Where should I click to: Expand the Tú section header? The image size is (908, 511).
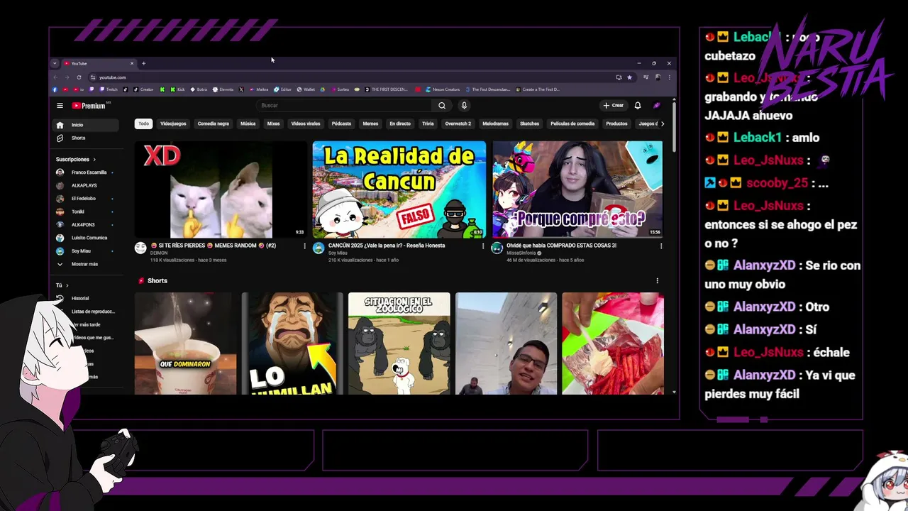[62, 285]
